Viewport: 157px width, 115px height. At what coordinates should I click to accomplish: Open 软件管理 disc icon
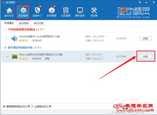(x=51, y=11)
